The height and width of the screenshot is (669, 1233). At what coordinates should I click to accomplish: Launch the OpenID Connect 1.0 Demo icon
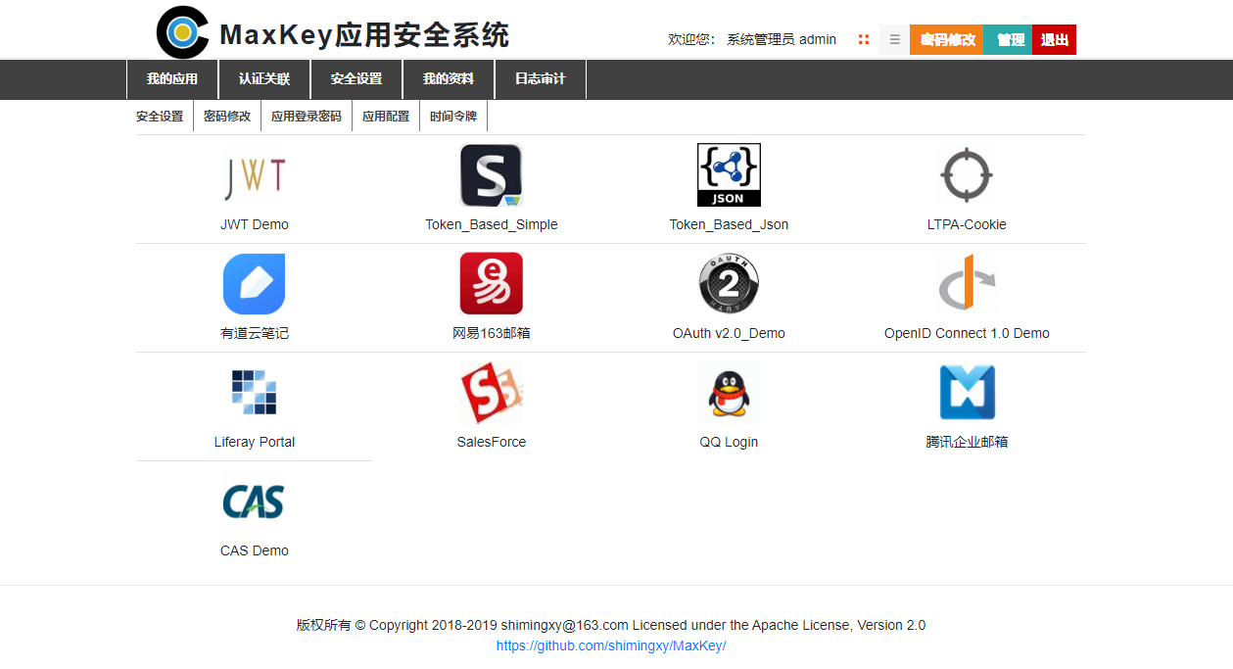click(967, 284)
